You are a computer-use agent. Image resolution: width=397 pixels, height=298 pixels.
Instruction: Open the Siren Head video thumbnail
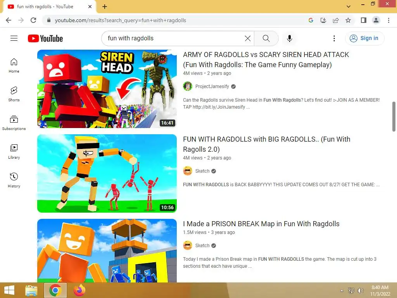point(107,89)
